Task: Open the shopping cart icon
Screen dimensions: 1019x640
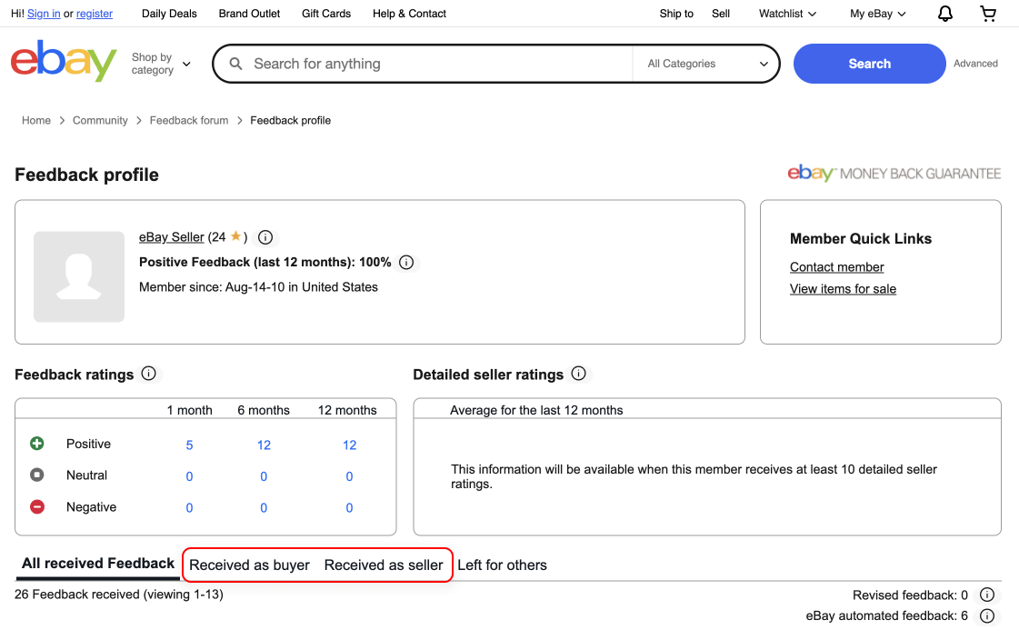Action: (988, 14)
